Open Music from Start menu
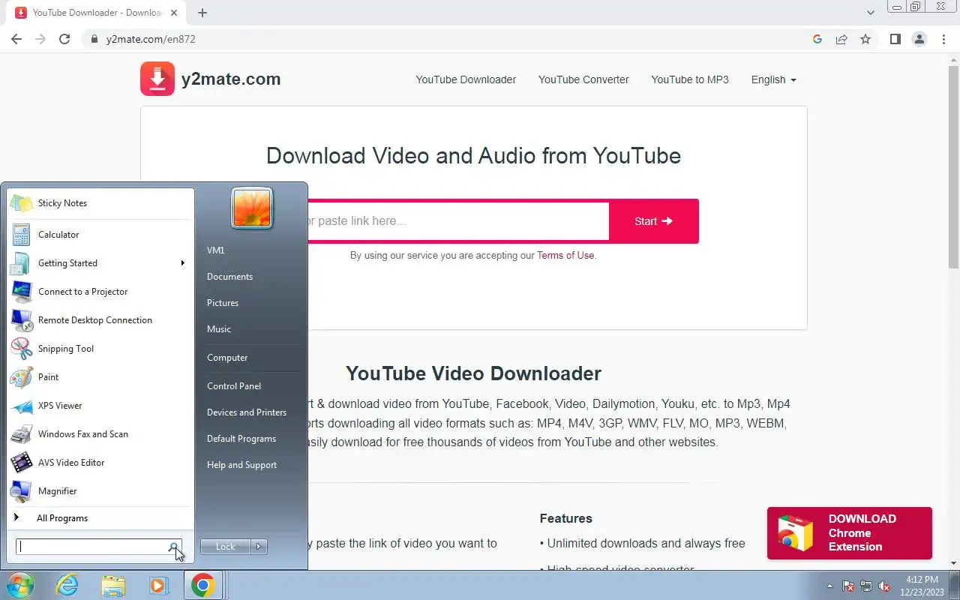960x600 pixels. tap(219, 329)
